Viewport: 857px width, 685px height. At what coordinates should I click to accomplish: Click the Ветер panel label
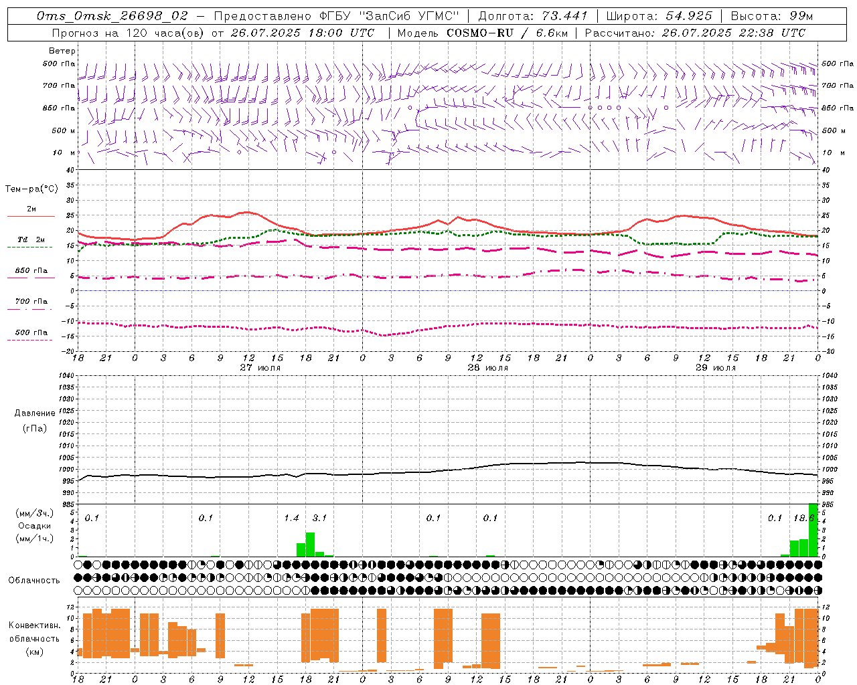pyautogui.click(x=62, y=51)
